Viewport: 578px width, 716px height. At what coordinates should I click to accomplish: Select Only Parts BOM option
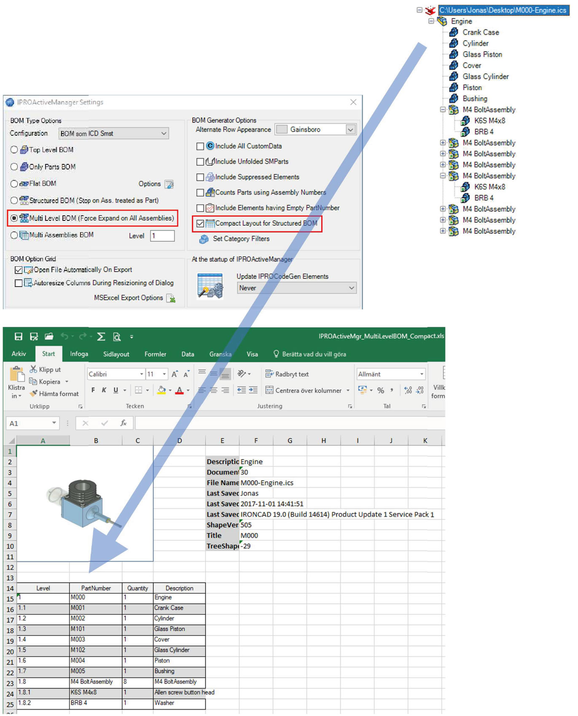[14, 167]
